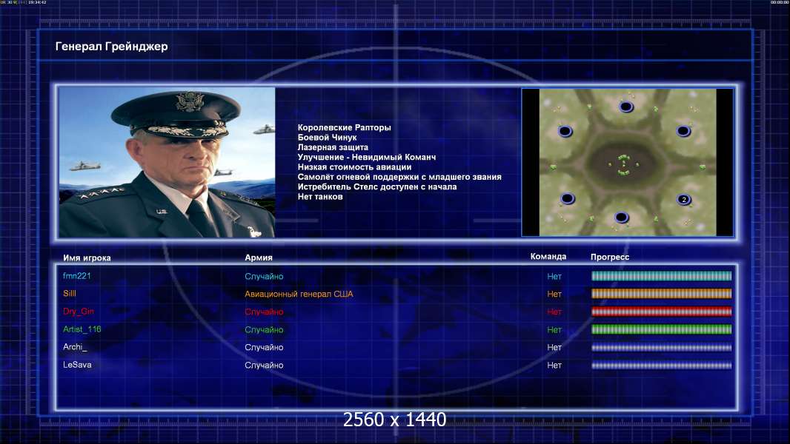The width and height of the screenshot is (790, 444).
Task: Click General Granger's portrait image
Action: click(x=167, y=162)
